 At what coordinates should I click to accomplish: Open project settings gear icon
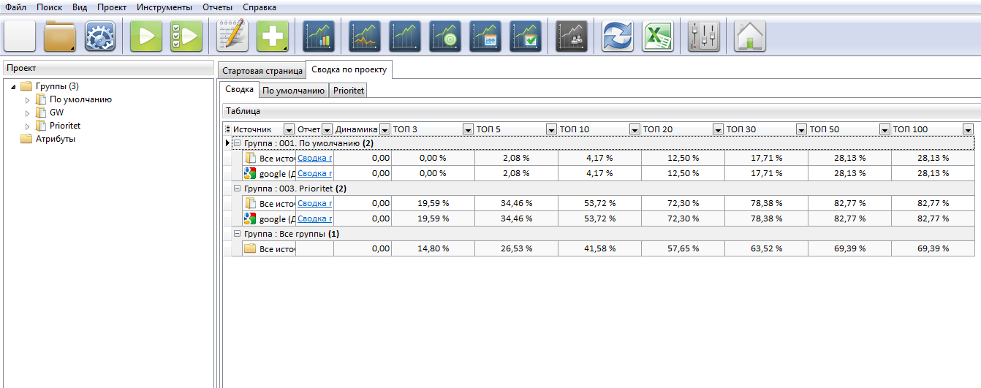(100, 36)
